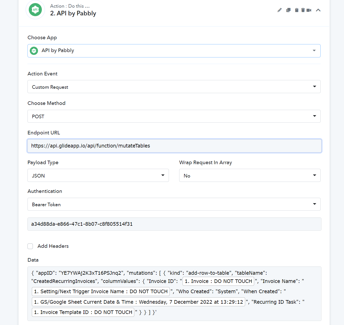Image resolution: width=344 pixels, height=325 pixels.
Task: Click the clipboard paste icon in the step header
Action: pos(297,10)
